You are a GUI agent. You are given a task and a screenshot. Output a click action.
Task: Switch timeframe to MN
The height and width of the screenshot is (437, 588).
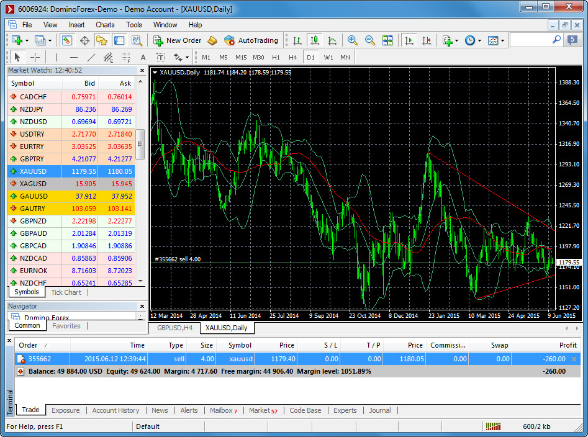[345, 57]
